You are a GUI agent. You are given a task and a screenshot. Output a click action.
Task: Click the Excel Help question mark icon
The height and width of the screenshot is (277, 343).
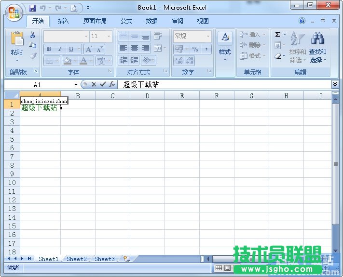tap(302, 21)
